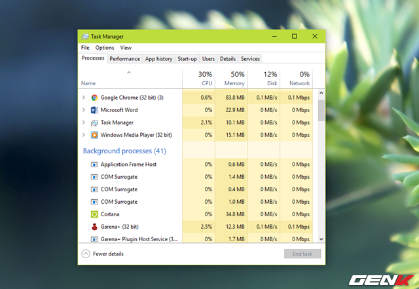Close the Task Manager window
Viewport: 419px width, 289px height.
pyautogui.click(x=315, y=37)
